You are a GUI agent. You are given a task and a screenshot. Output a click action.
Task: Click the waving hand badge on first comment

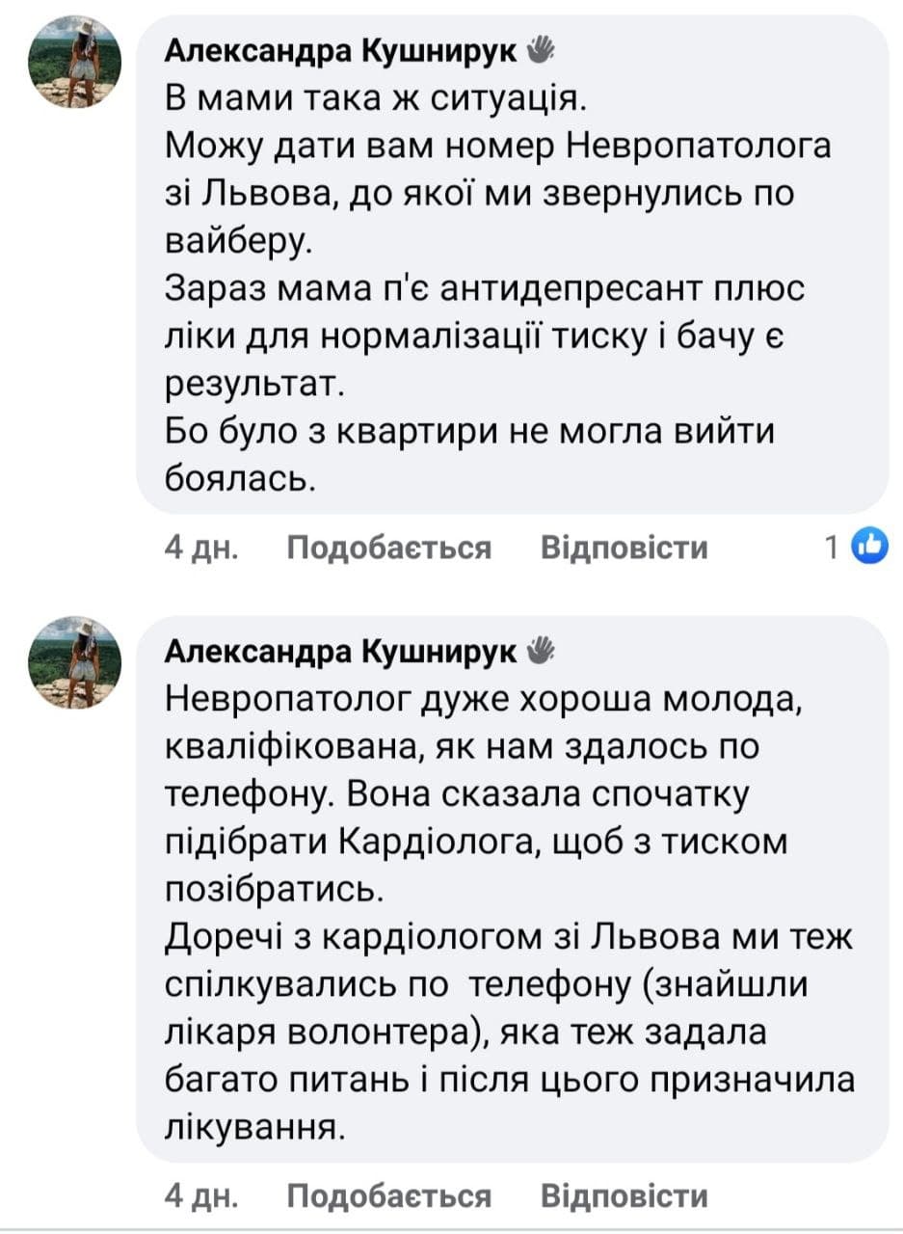pyautogui.click(x=539, y=47)
